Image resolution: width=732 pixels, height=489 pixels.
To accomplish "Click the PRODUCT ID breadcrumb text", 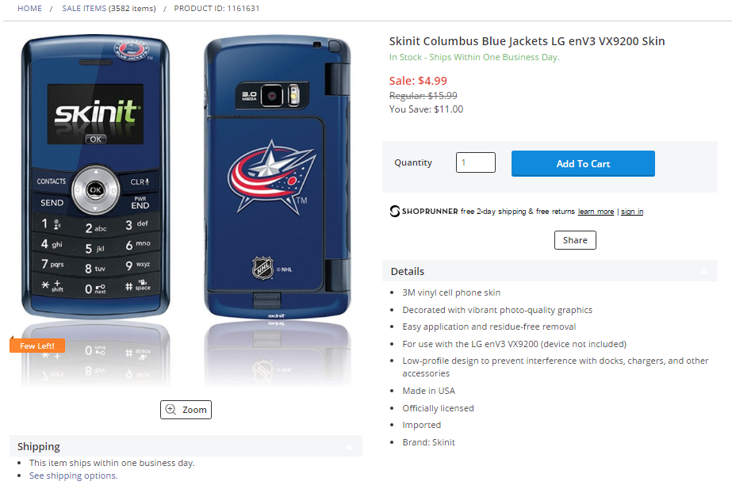I will tap(217, 9).
